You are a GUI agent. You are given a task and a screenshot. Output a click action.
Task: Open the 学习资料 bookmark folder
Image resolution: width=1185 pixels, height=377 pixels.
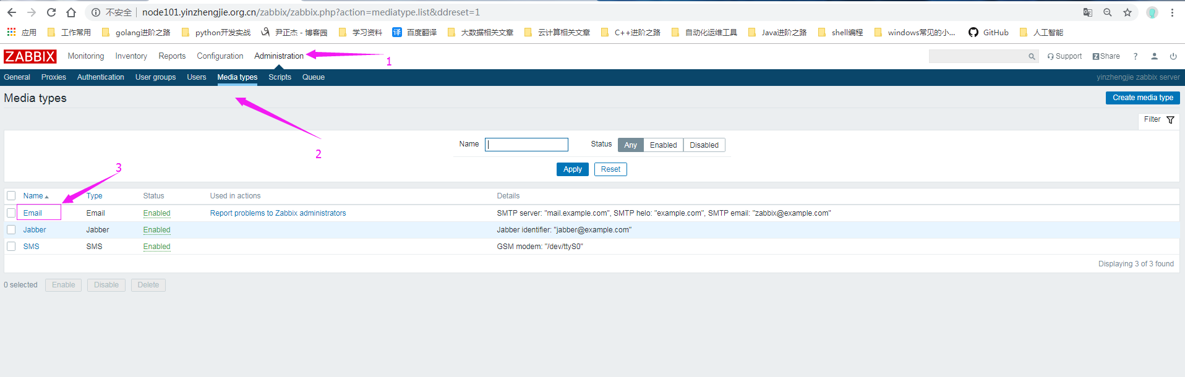361,32
